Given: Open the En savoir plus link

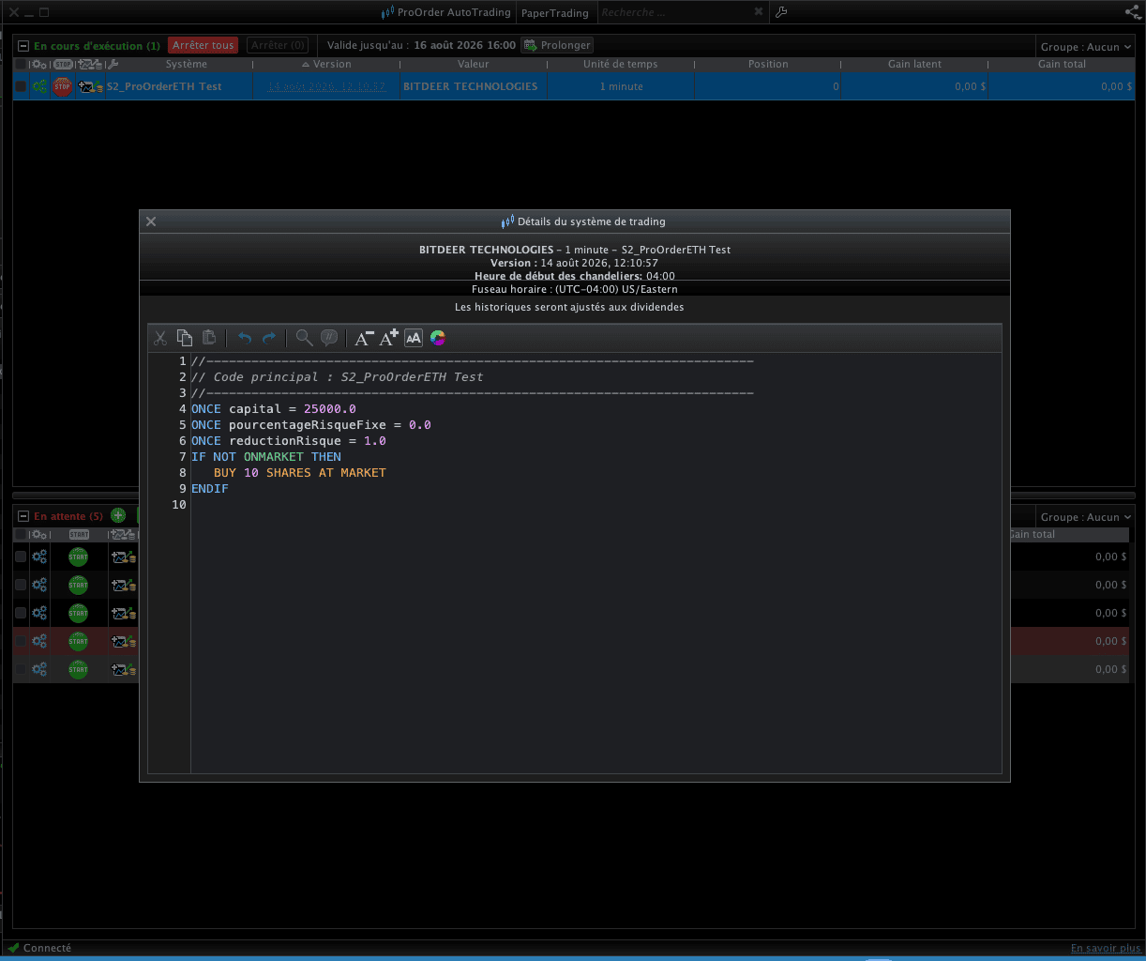Looking at the screenshot, I should point(1106,948).
